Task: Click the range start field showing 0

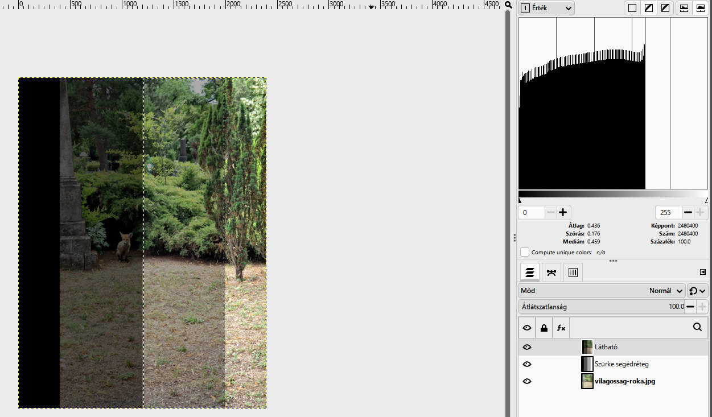Action: 532,212
